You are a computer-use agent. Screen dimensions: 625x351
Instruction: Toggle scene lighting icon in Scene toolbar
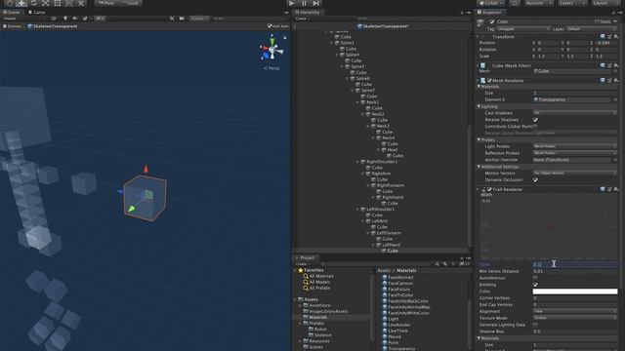tap(65, 19)
